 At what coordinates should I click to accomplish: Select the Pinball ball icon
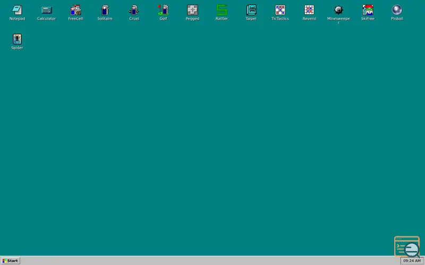(x=397, y=10)
